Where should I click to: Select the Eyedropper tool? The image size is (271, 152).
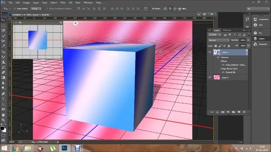(3, 46)
